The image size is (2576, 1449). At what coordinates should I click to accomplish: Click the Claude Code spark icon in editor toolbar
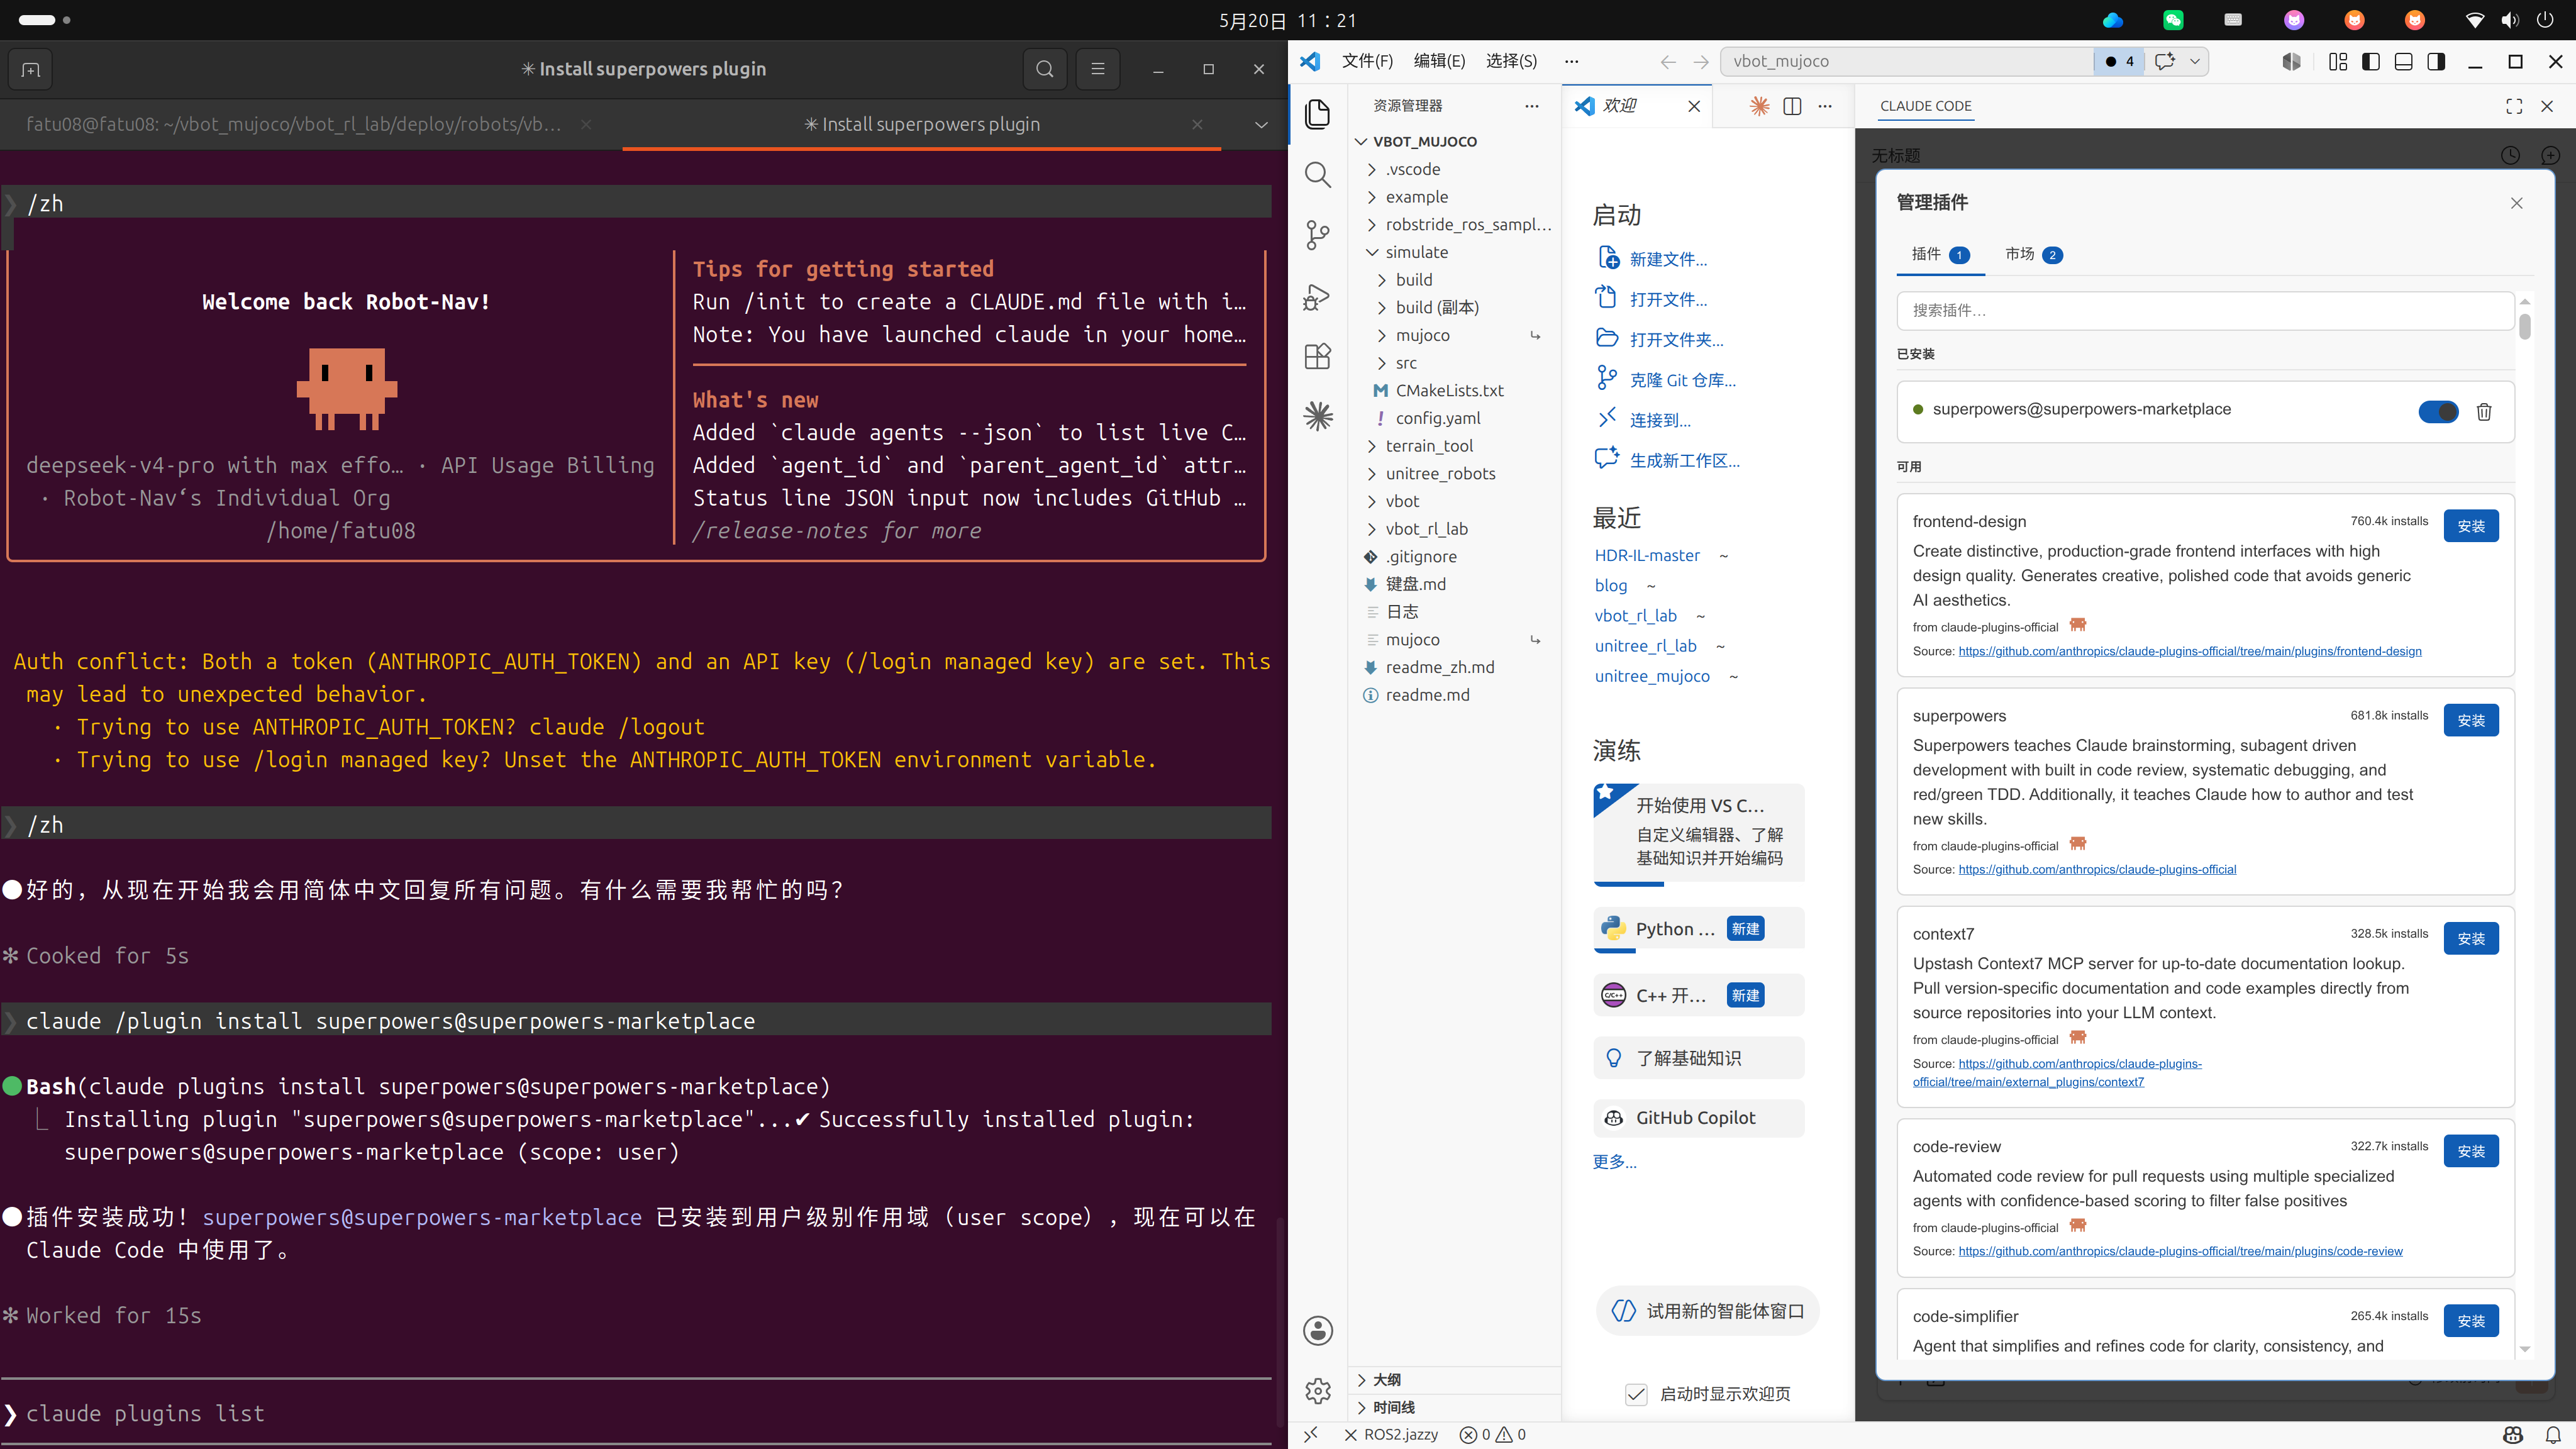pos(1759,106)
